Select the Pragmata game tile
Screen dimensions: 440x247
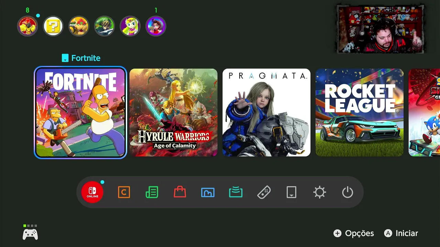pos(266,113)
